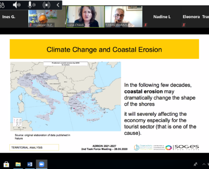Viewport: 209px width, 169px height.
Task: Click the People icon in system tray
Action: 195,164
